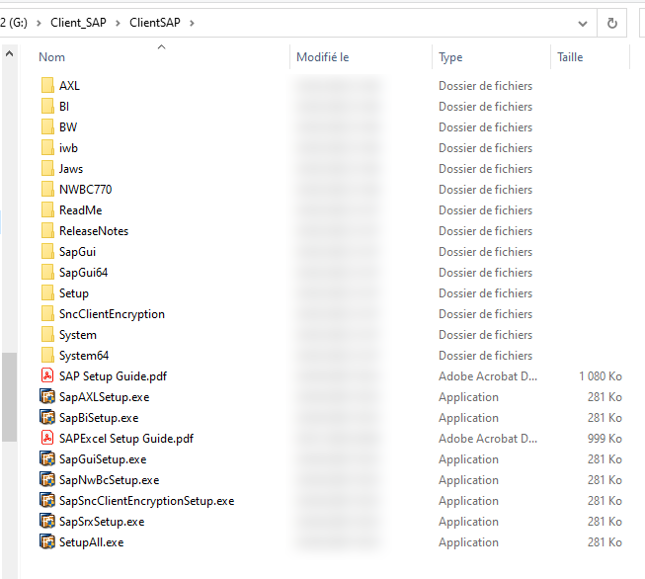Select the SapGui64 folder icon

tap(47, 273)
